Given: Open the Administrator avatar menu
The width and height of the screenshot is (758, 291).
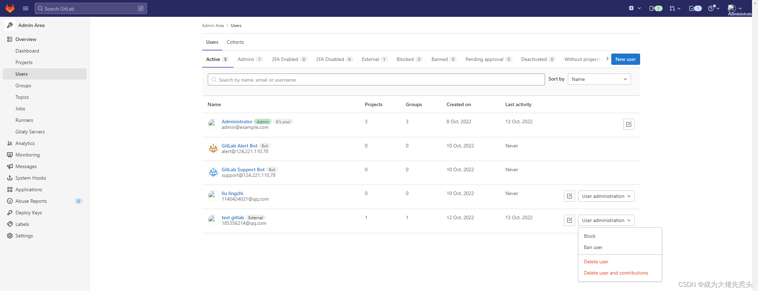Looking at the screenshot, I should (x=734, y=8).
